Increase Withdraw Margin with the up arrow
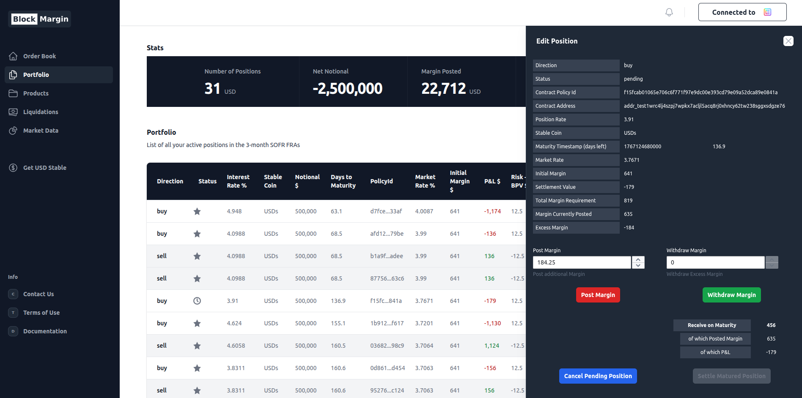 [x=772, y=259]
